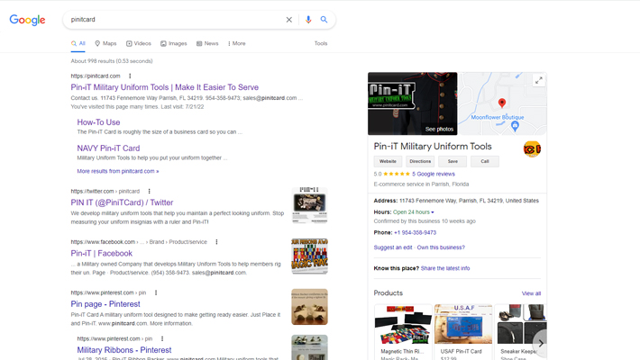The width and height of the screenshot is (640, 360).
Task: Click the address 11743 Fennemore Way text
Action: point(469,201)
